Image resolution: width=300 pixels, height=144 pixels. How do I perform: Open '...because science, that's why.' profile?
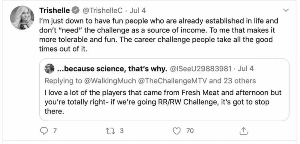coord(112,69)
